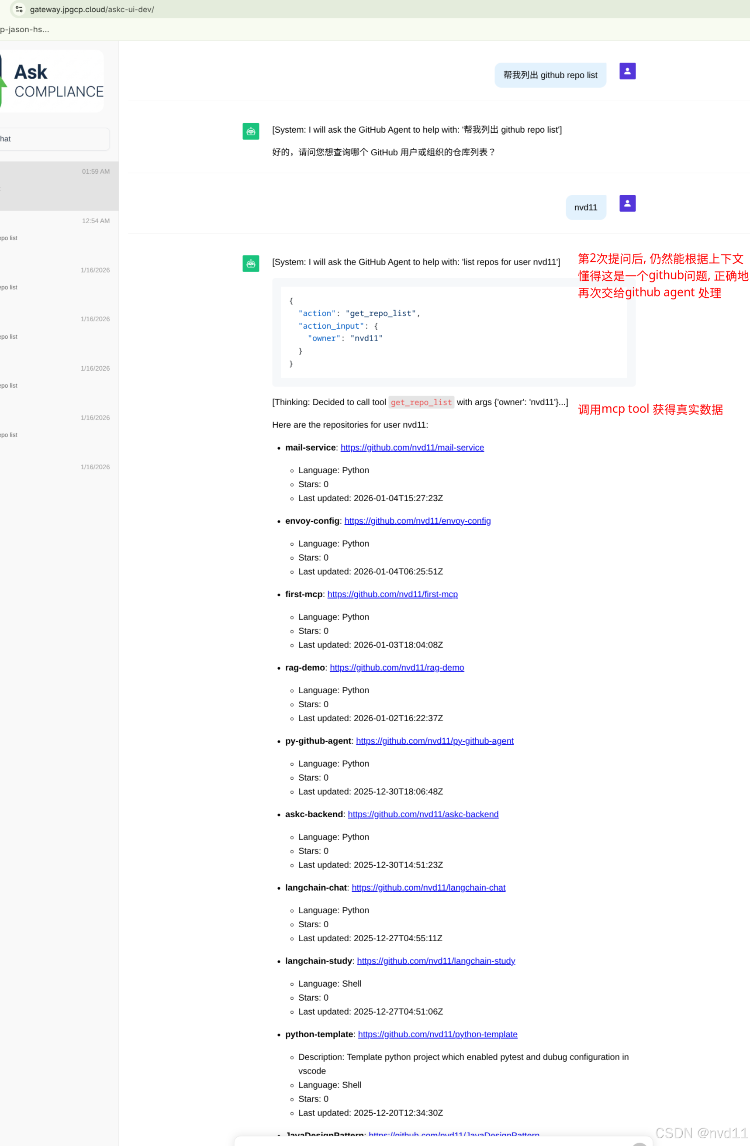Open the first-mcp repository link
This screenshot has height=1146, width=750.
click(x=393, y=594)
